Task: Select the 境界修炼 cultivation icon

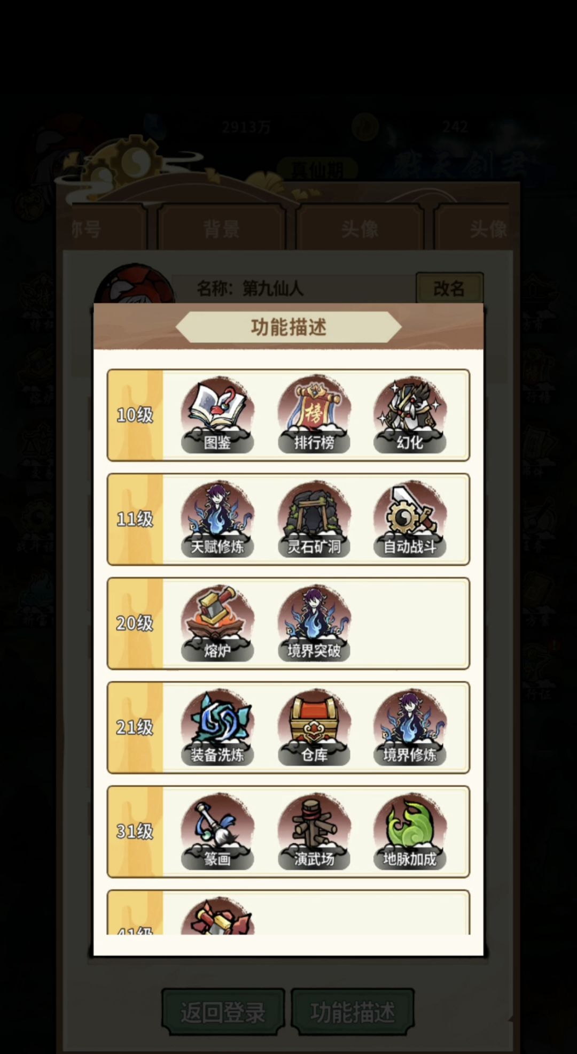Action: click(x=410, y=728)
